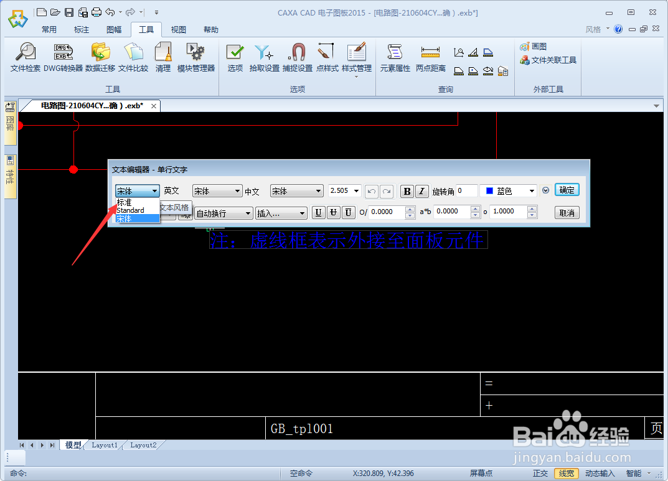Toggle strikethrough U button
The height and width of the screenshot is (481, 668).
coord(333,212)
